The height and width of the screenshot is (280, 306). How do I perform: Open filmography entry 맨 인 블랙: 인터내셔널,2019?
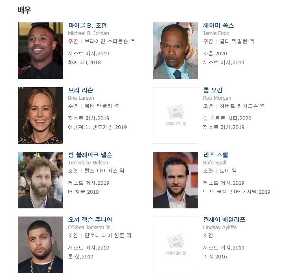(x=236, y=192)
